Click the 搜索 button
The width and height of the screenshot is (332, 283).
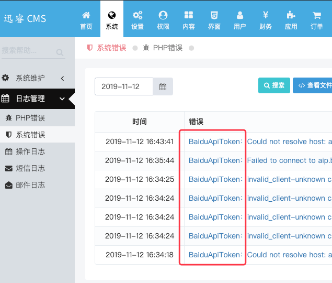click(x=274, y=85)
